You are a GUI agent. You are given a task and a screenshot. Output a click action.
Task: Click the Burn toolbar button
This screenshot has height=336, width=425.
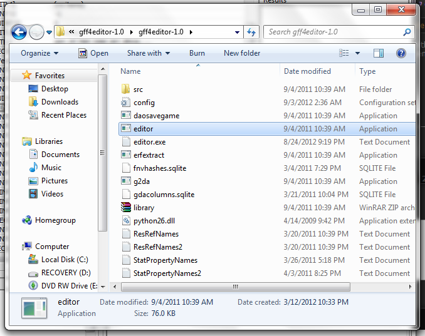[197, 53]
